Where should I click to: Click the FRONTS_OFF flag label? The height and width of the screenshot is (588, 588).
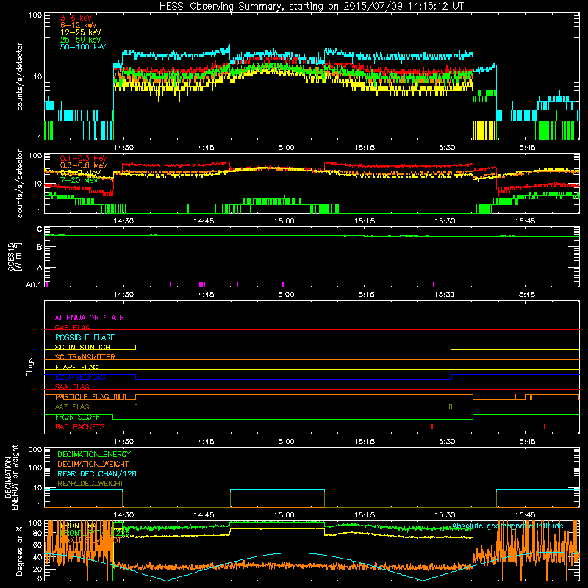[77, 417]
